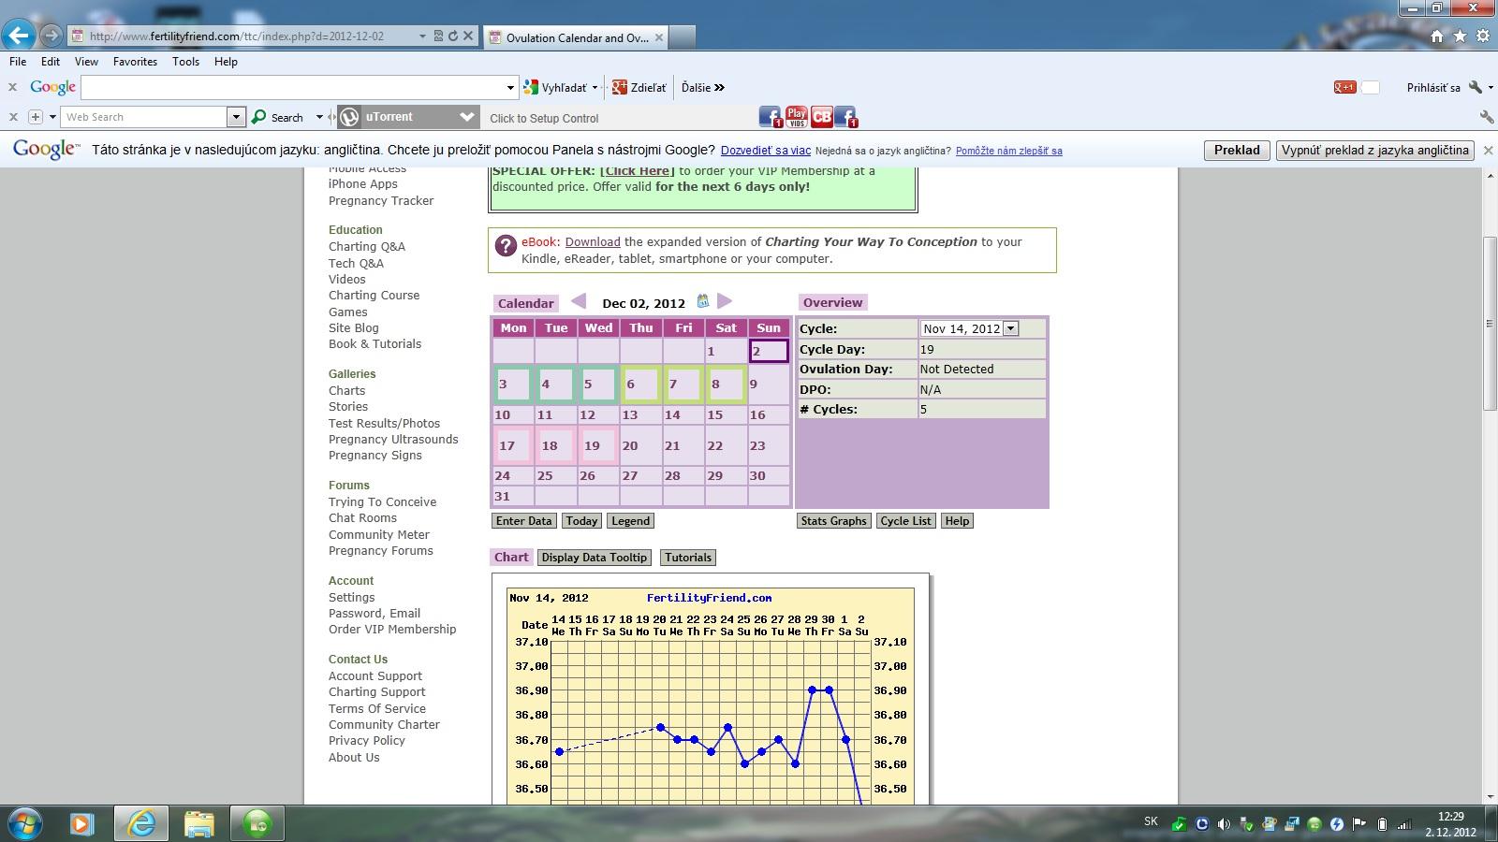Click the Display Data Tooltip button

(x=594, y=558)
